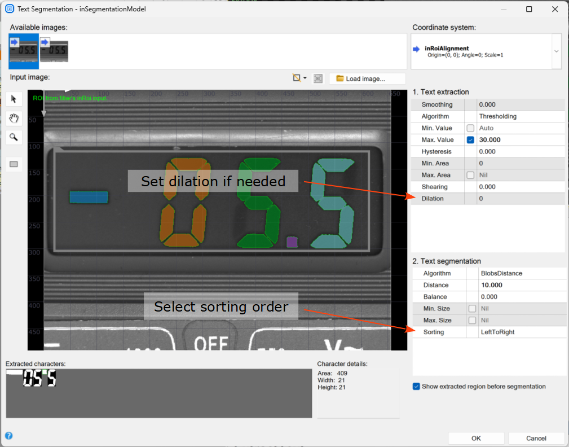Change the Sorting LeftToRight value
The image size is (569, 447).
coord(522,332)
